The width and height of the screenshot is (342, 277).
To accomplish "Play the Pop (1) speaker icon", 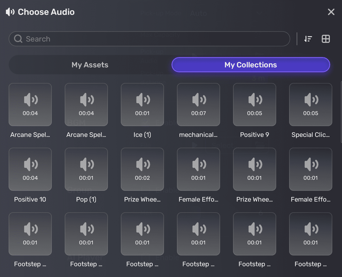I will [x=86, y=164].
